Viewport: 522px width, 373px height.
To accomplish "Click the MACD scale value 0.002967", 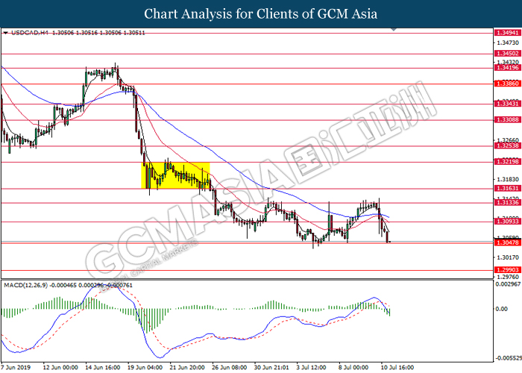I will pyautogui.click(x=508, y=284).
